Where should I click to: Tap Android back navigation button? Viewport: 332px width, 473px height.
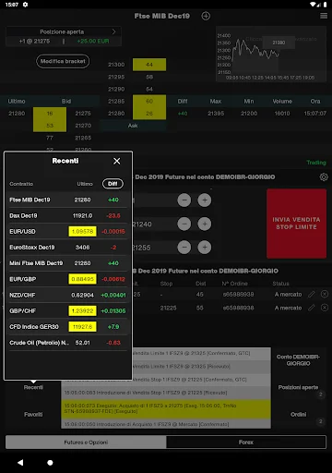[x=20, y=463]
